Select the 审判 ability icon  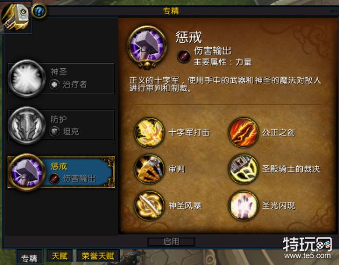(x=149, y=169)
